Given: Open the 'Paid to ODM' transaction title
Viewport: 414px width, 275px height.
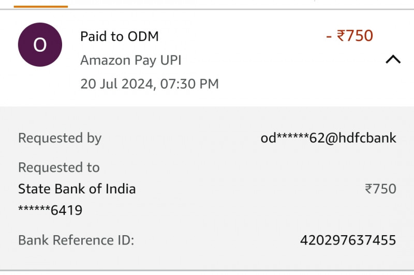Looking at the screenshot, I should 119,36.
